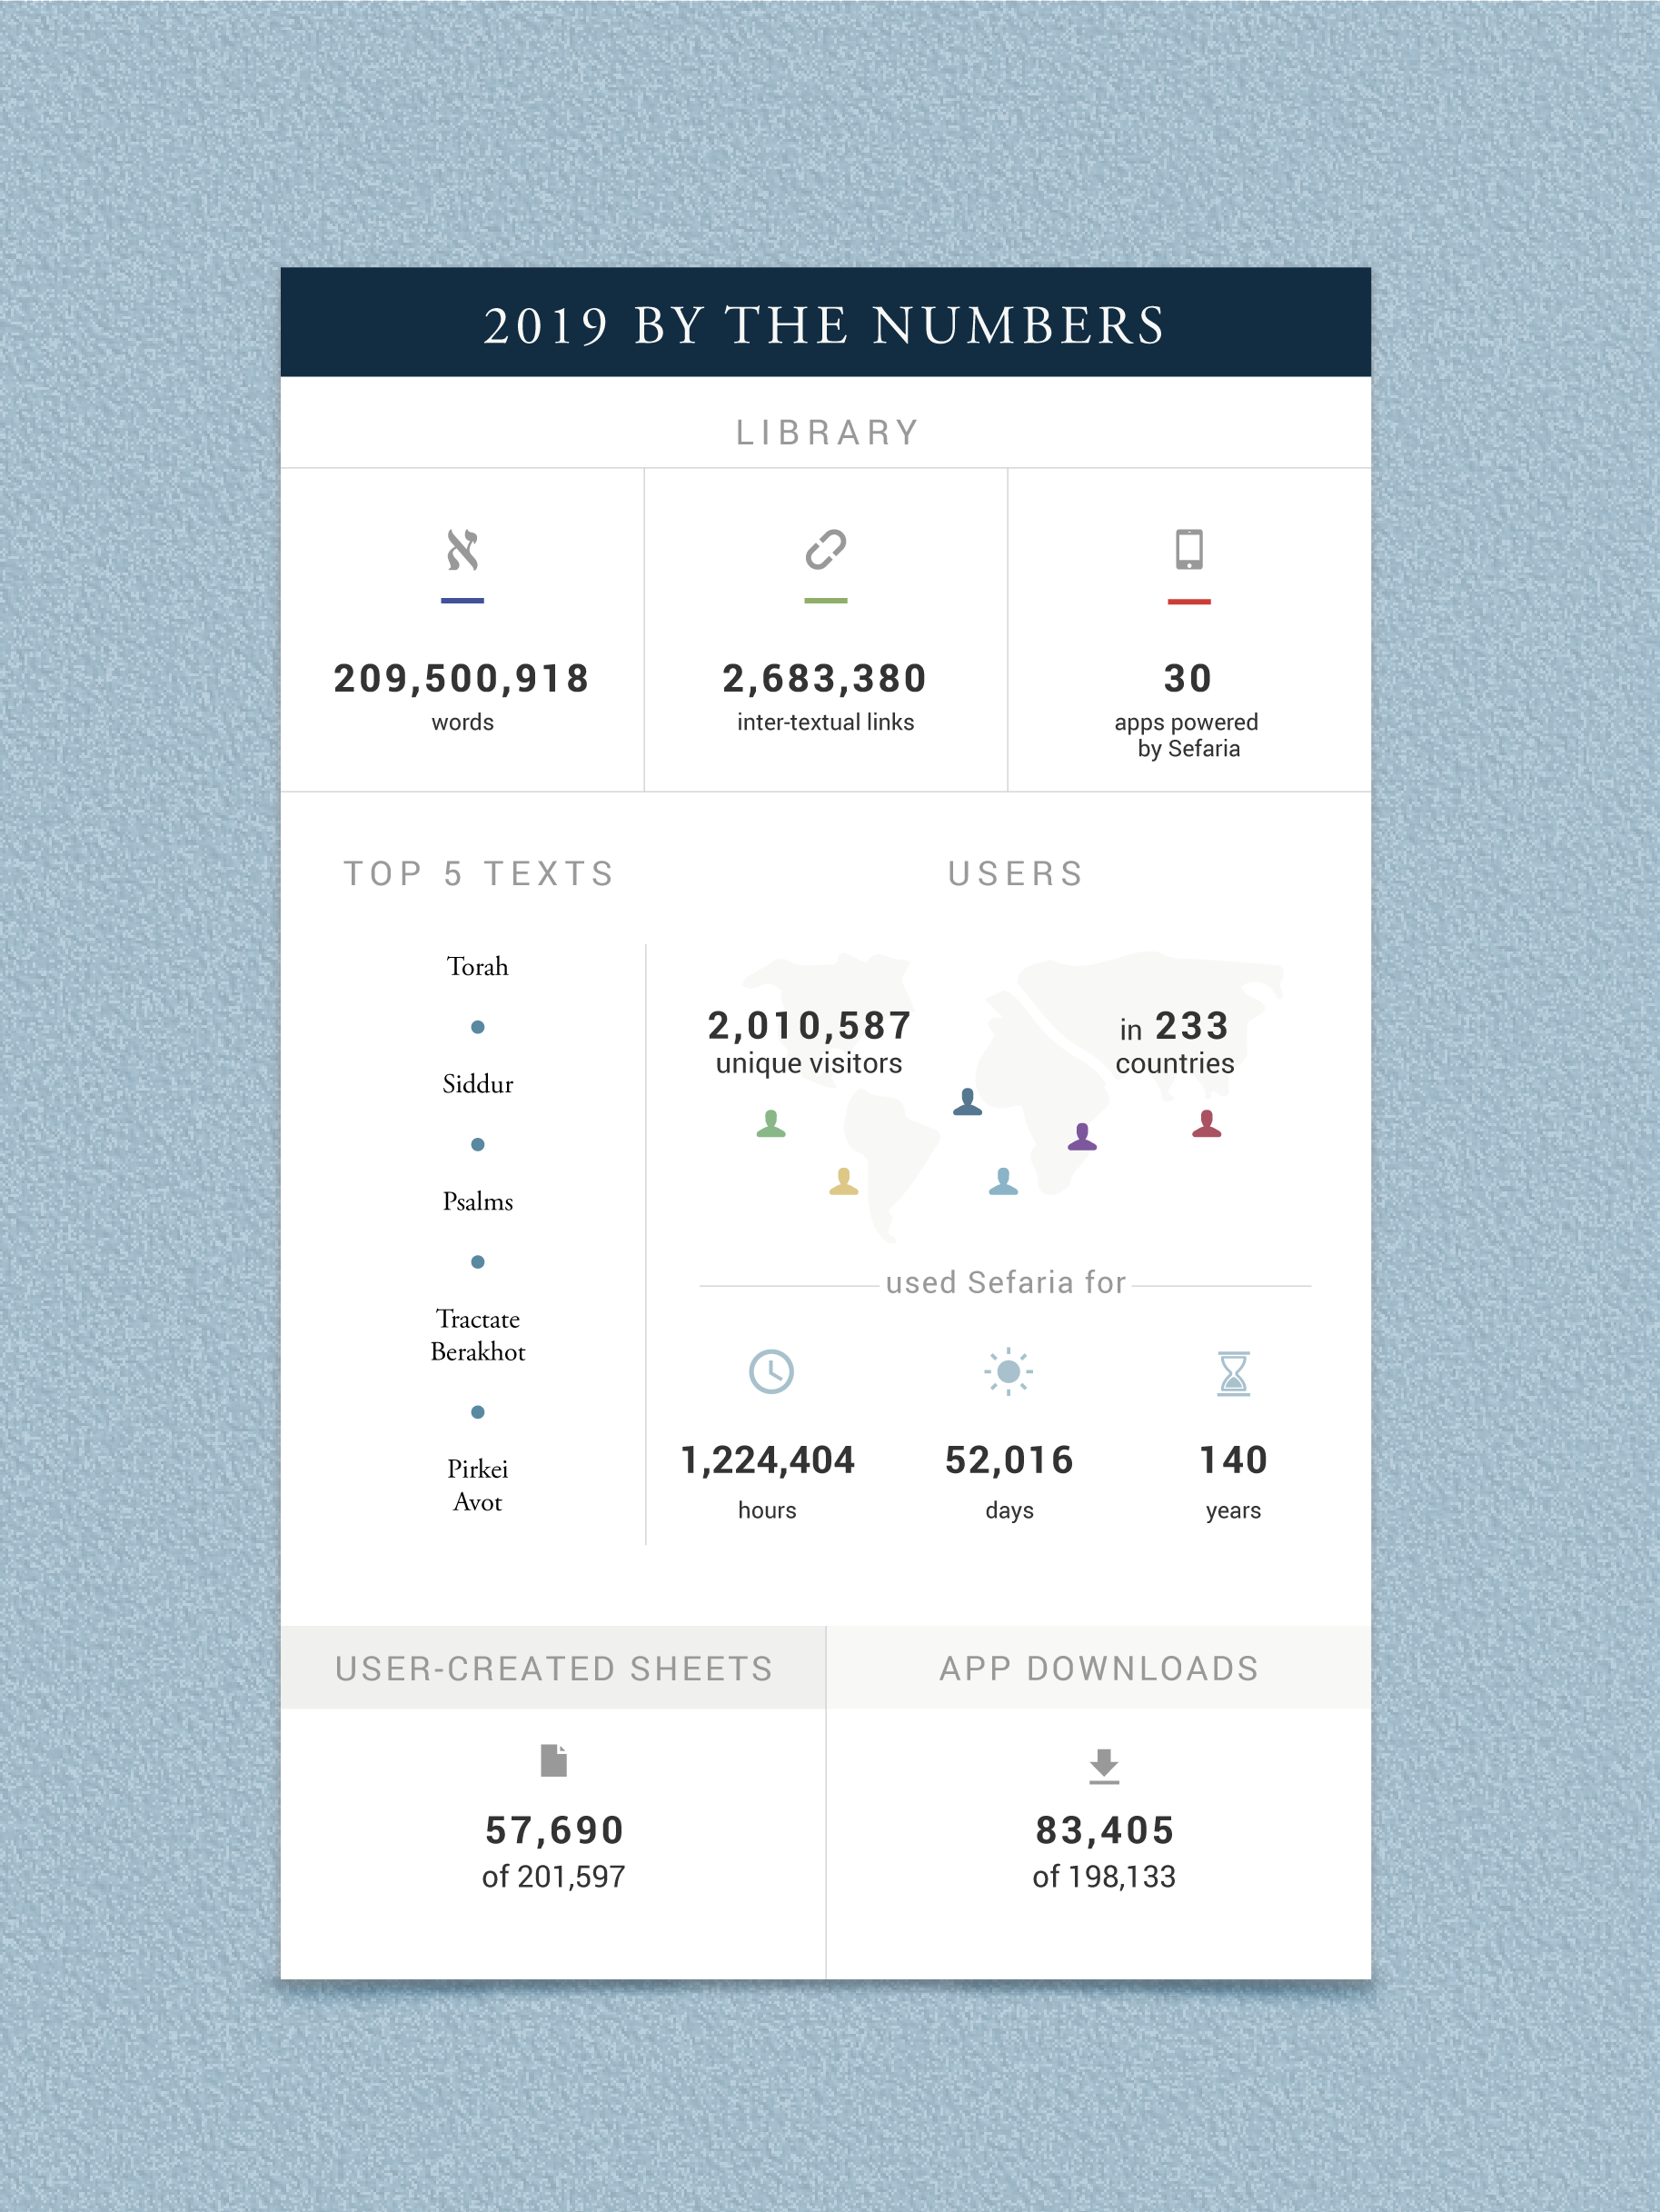Click the Pirkei Avot text entry
The width and height of the screenshot is (1660, 2212).
478,1485
